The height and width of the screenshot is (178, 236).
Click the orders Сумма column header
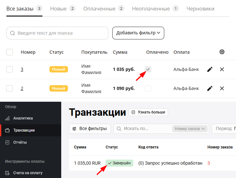(120, 52)
